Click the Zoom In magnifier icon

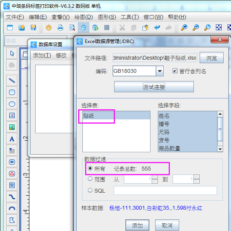point(184,28)
